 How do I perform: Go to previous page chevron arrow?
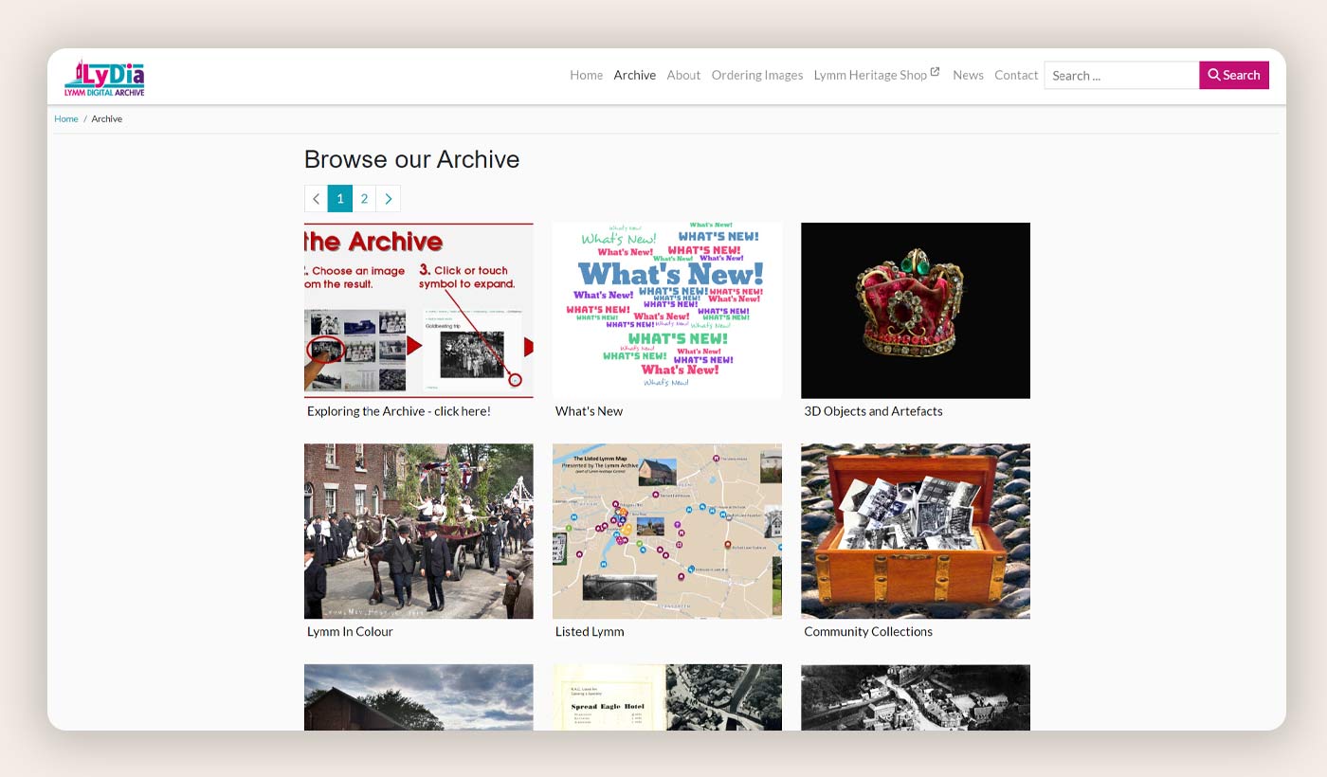coord(316,198)
